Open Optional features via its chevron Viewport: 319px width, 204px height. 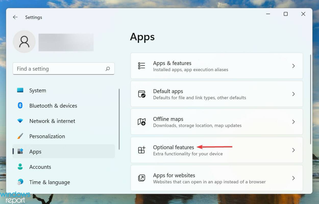(x=293, y=150)
